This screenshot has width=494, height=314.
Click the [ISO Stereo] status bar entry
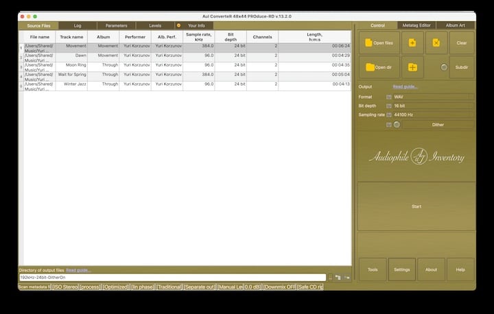[x=65, y=287]
